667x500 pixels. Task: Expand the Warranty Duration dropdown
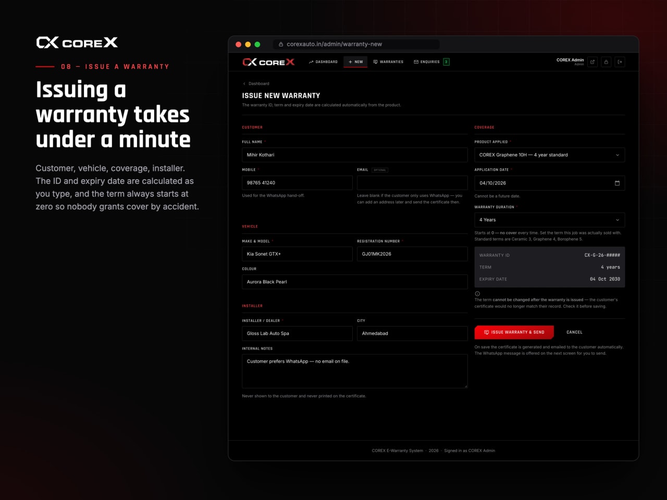[x=549, y=220]
